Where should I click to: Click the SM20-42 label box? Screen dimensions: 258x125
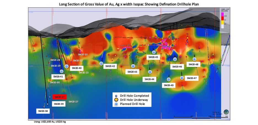tap(110, 66)
